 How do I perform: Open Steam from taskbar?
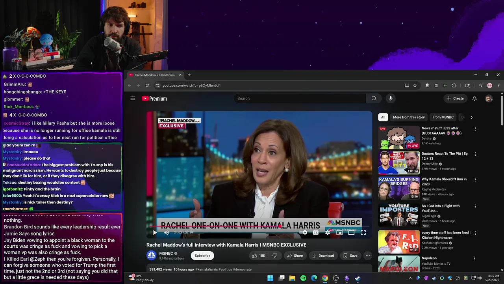click(358, 278)
